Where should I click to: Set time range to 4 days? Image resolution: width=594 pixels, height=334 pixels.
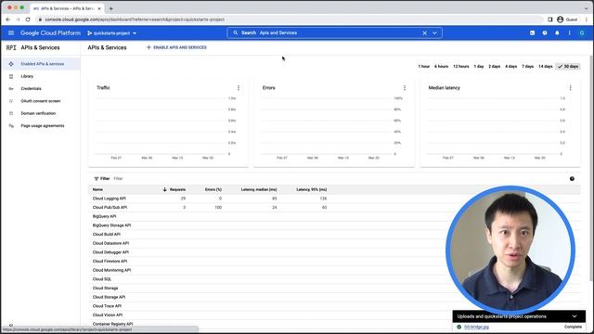tap(511, 66)
